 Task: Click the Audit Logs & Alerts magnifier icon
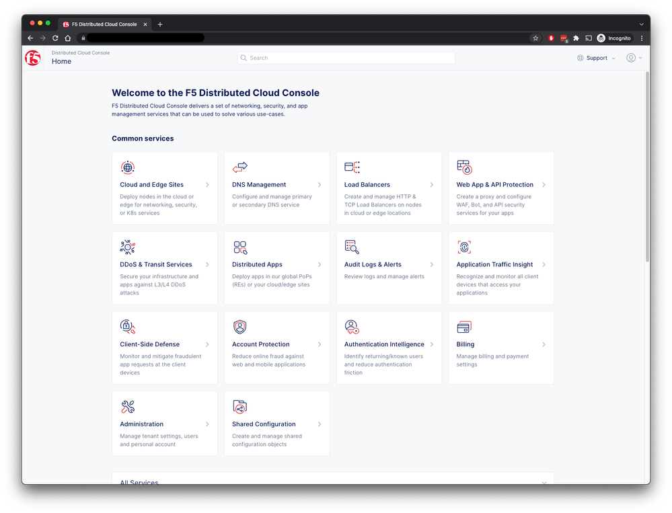[352, 247]
